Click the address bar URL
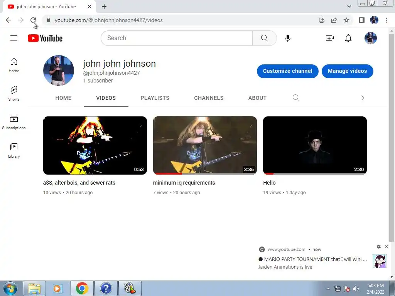Viewport: 395px width, 296px height. [108, 20]
